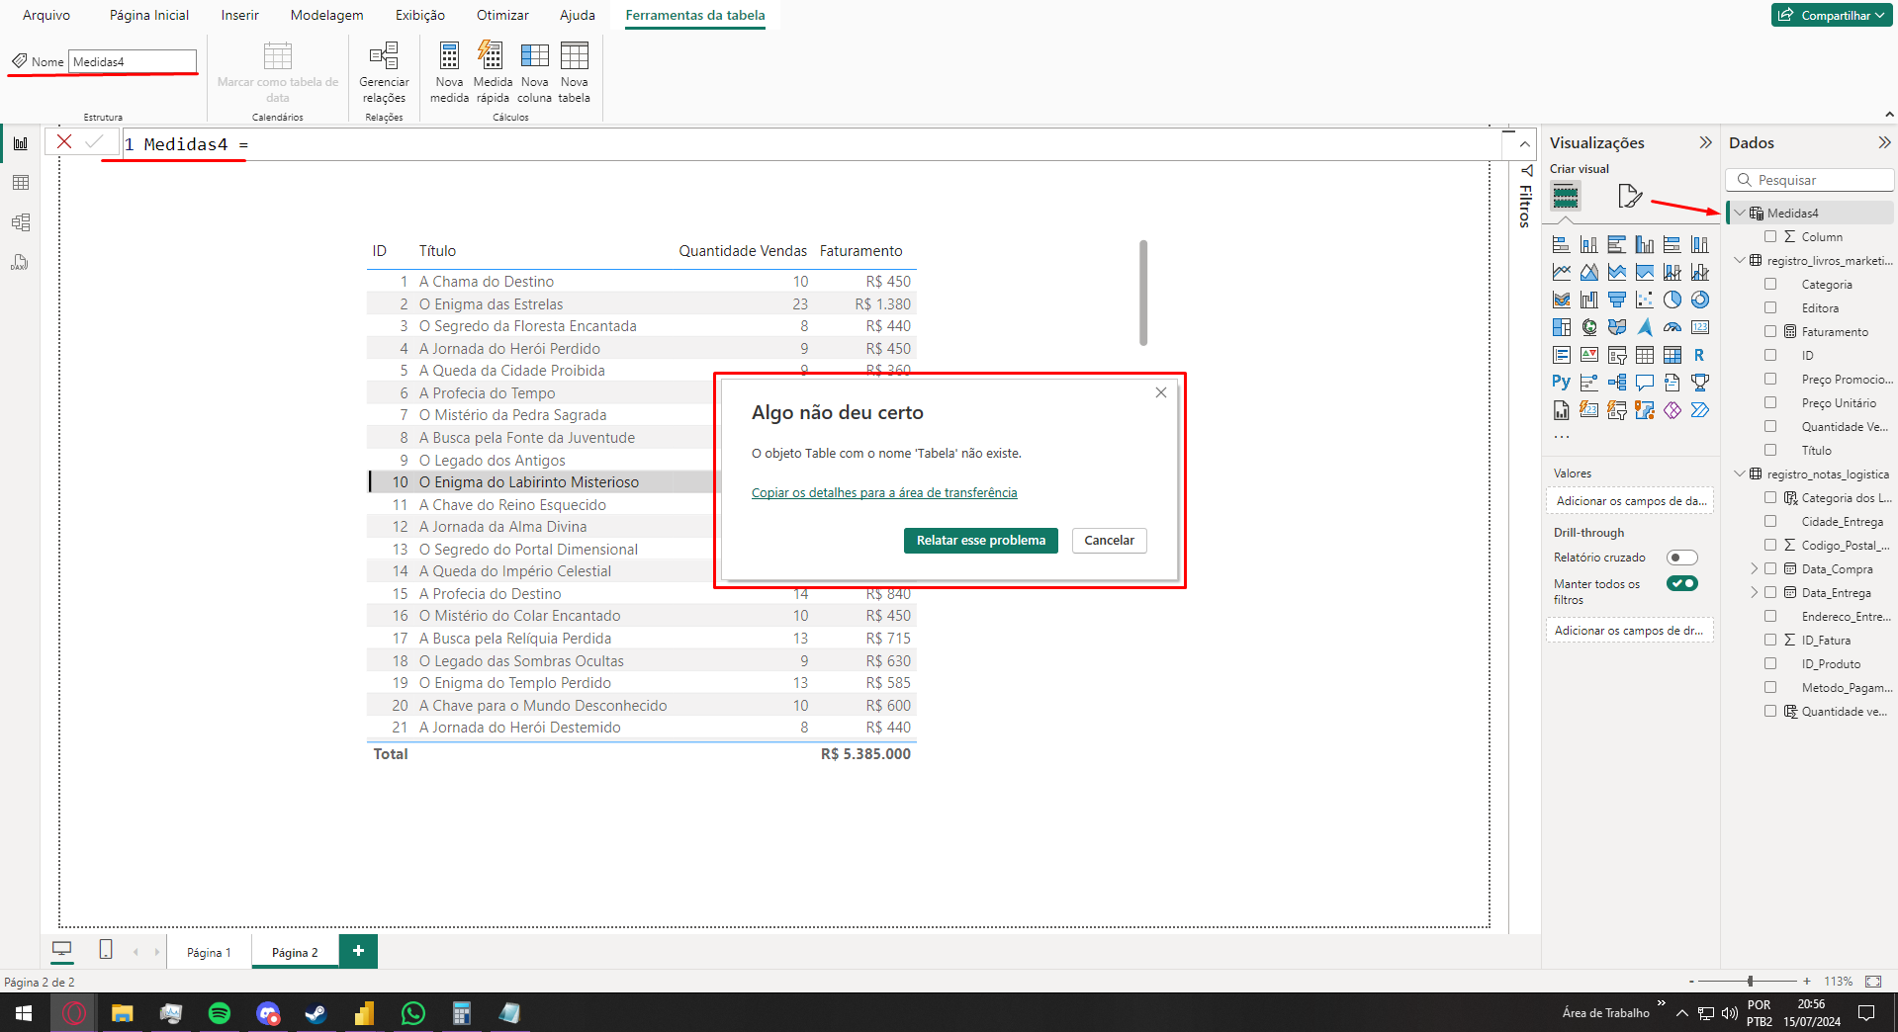Screen dimensions: 1898x1032
Task: Check the Cidade_Entrega field
Action: 1770,522
